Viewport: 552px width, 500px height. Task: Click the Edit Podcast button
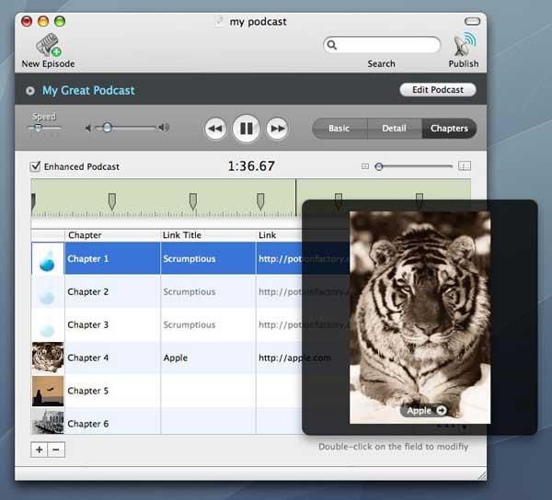(438, 90)
